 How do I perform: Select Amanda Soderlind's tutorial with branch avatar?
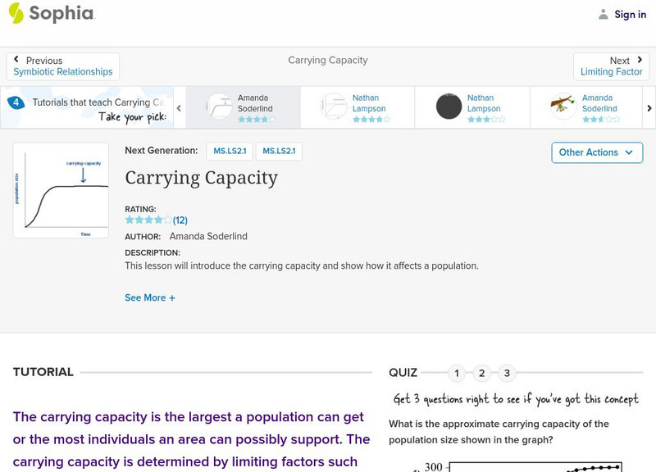pos(563,107)
